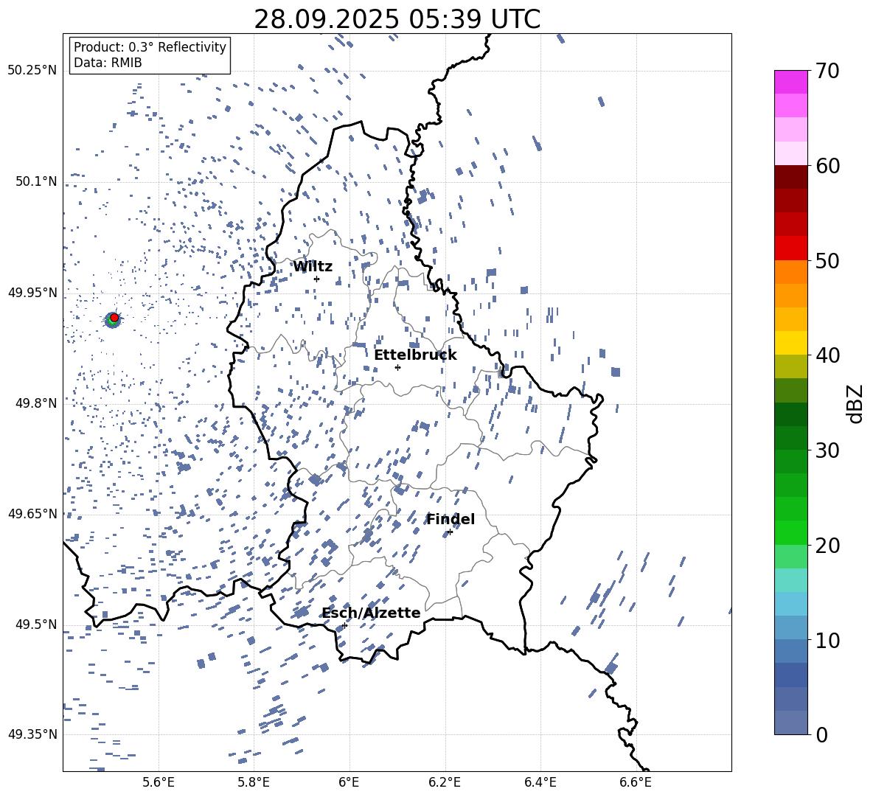Click the 6°E longitude label
873x797 pixels.
(349, 782)
